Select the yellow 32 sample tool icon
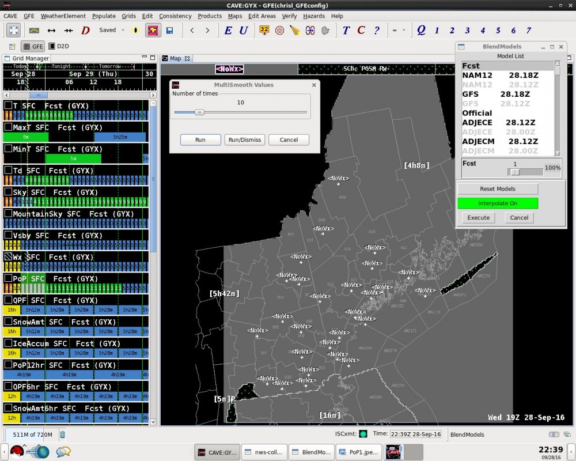Viewport: 576px width, 461px height. 264,30
